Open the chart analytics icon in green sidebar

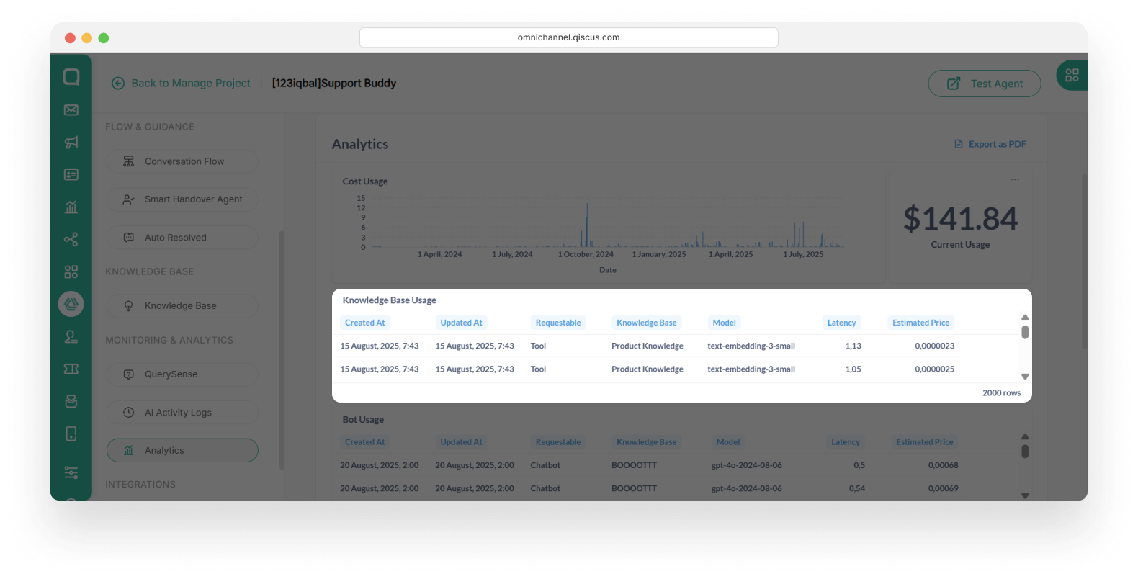tap(71, 207)
